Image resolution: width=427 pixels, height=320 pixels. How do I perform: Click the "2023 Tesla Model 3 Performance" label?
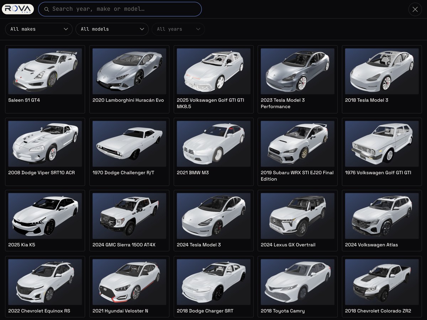(283, 103)
